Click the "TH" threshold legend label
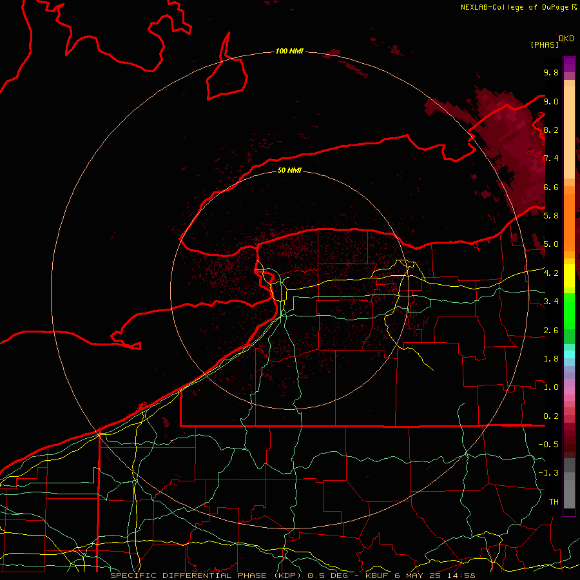The width and height of the screenshot is (580, 580). [554, 502]
